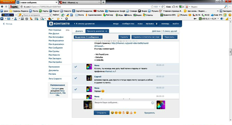Screen dimensions: 232x125
Task: Open the USD 8,11 — 8,14 currency dropdown
Action: pos(218,19)
